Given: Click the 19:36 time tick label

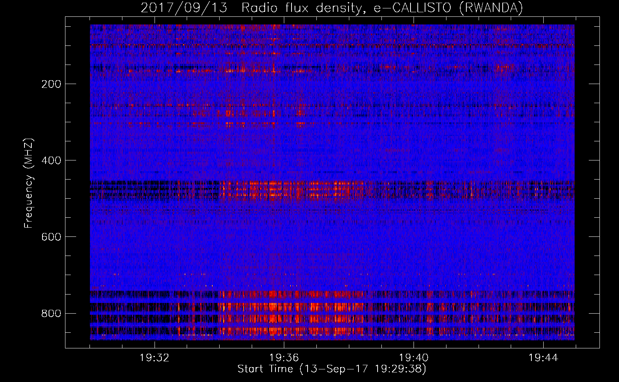Looking at the screenshot, I should 284,358.
